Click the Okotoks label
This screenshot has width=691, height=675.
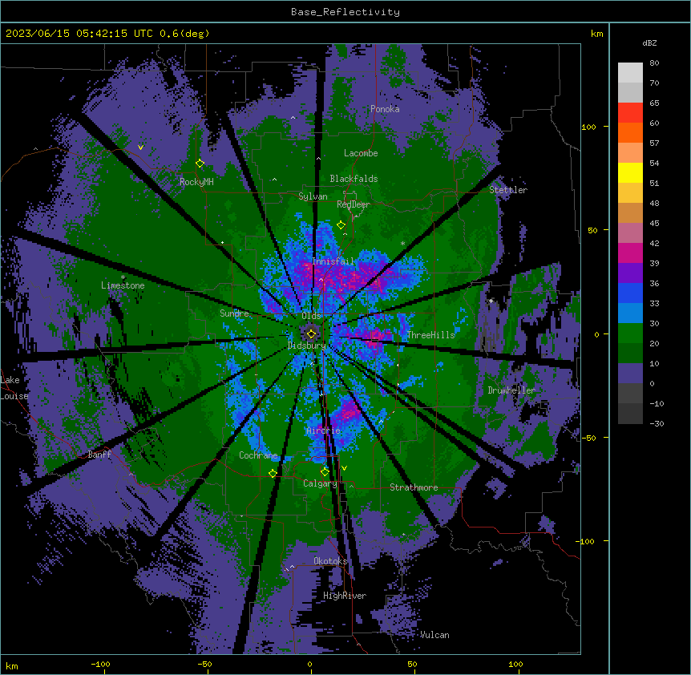330,561
